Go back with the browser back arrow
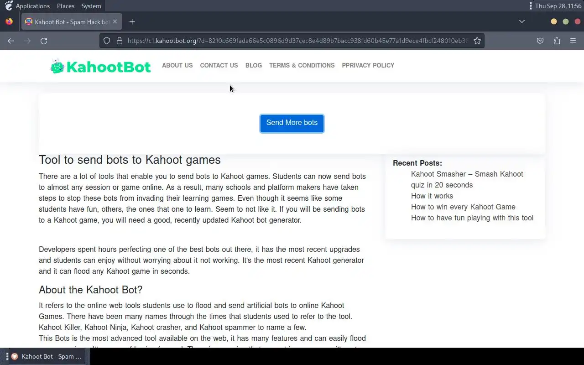 tap(11, 41)
